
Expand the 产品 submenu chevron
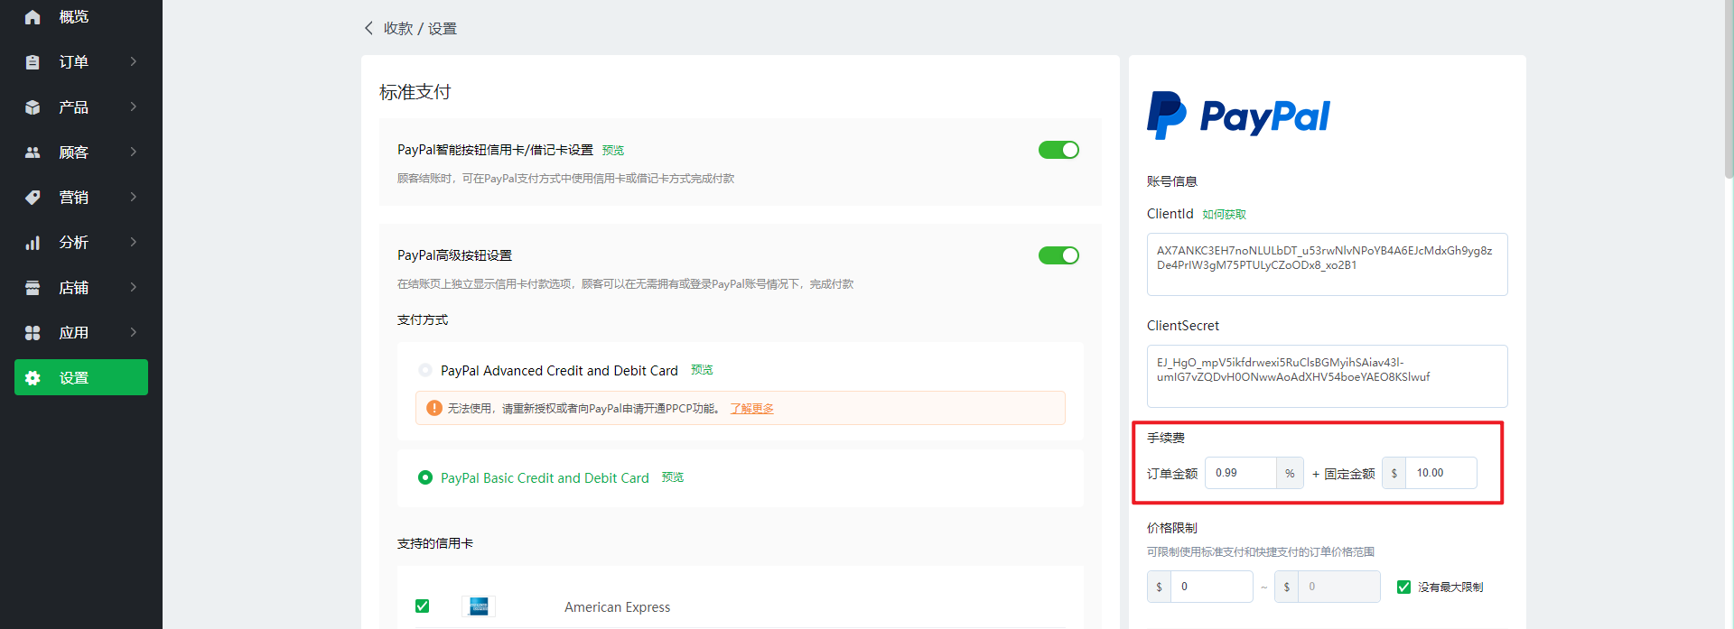(x=134, y=106)
